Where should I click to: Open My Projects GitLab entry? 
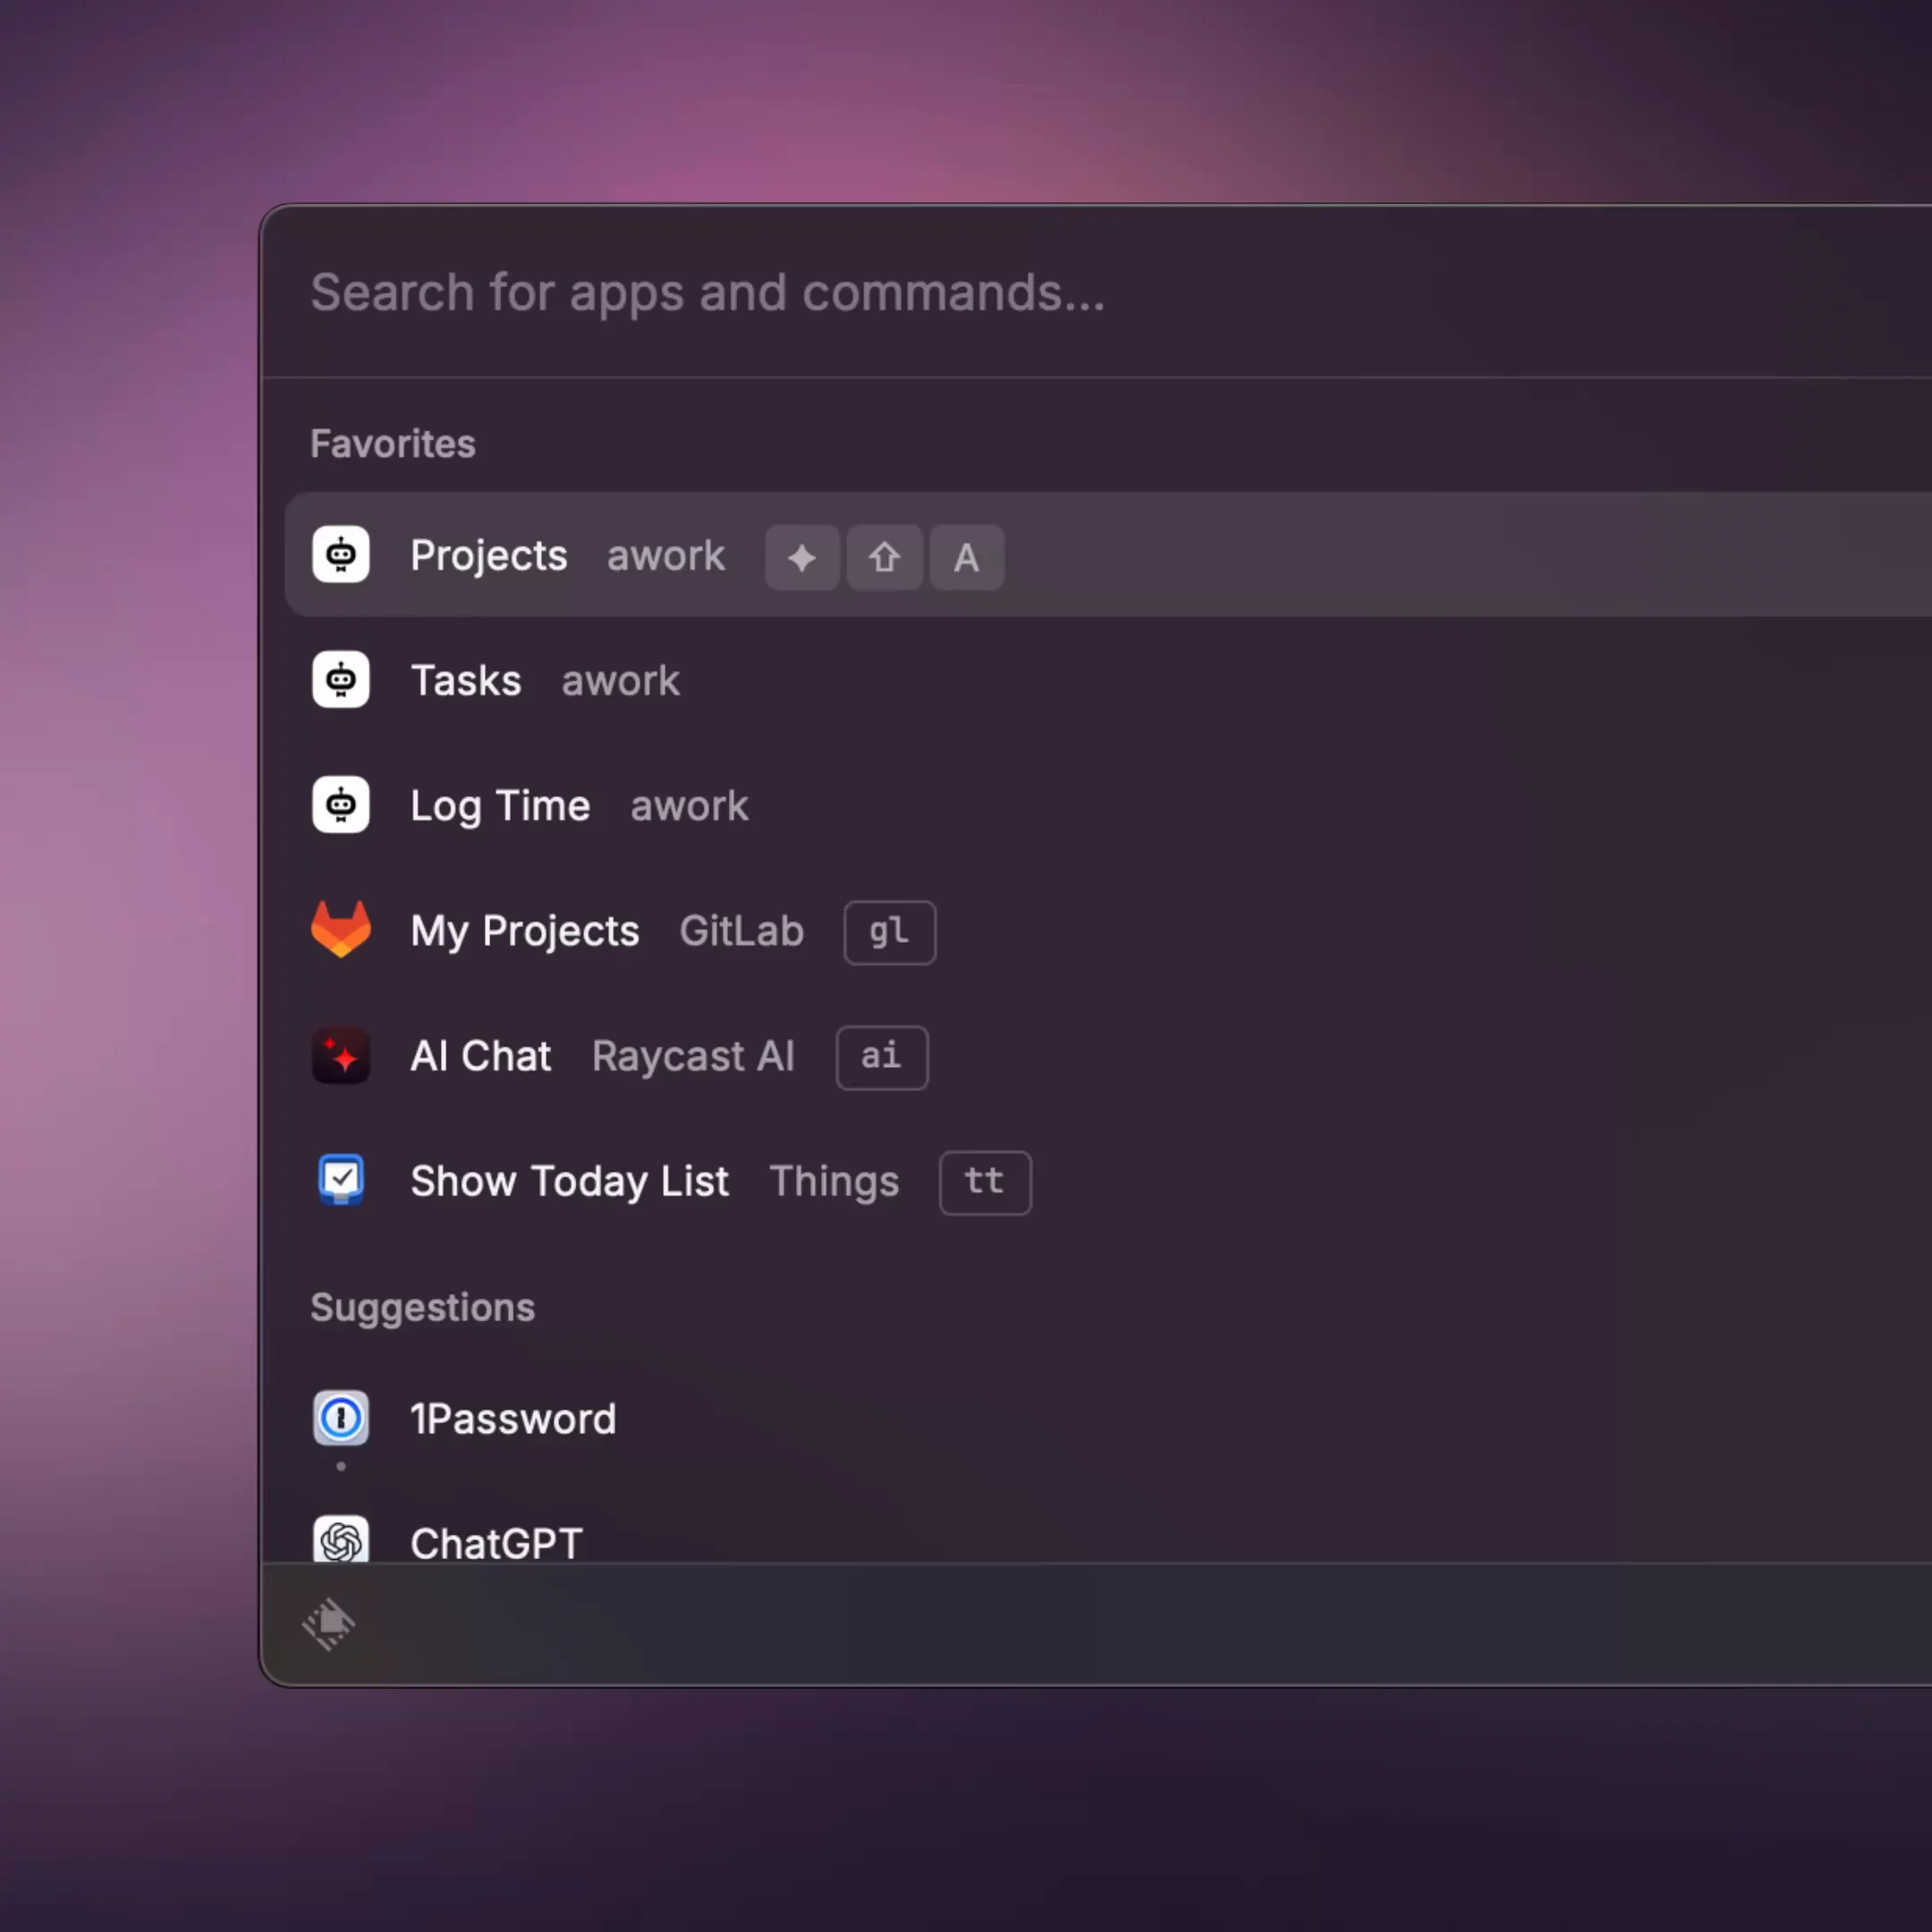coord(524,931)
